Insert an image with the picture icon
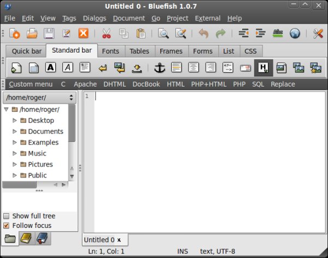The image size is (328, 258). point(281,68)
